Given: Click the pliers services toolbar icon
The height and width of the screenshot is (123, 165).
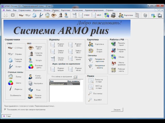Looking at the screenshot, I should (41, 15).
